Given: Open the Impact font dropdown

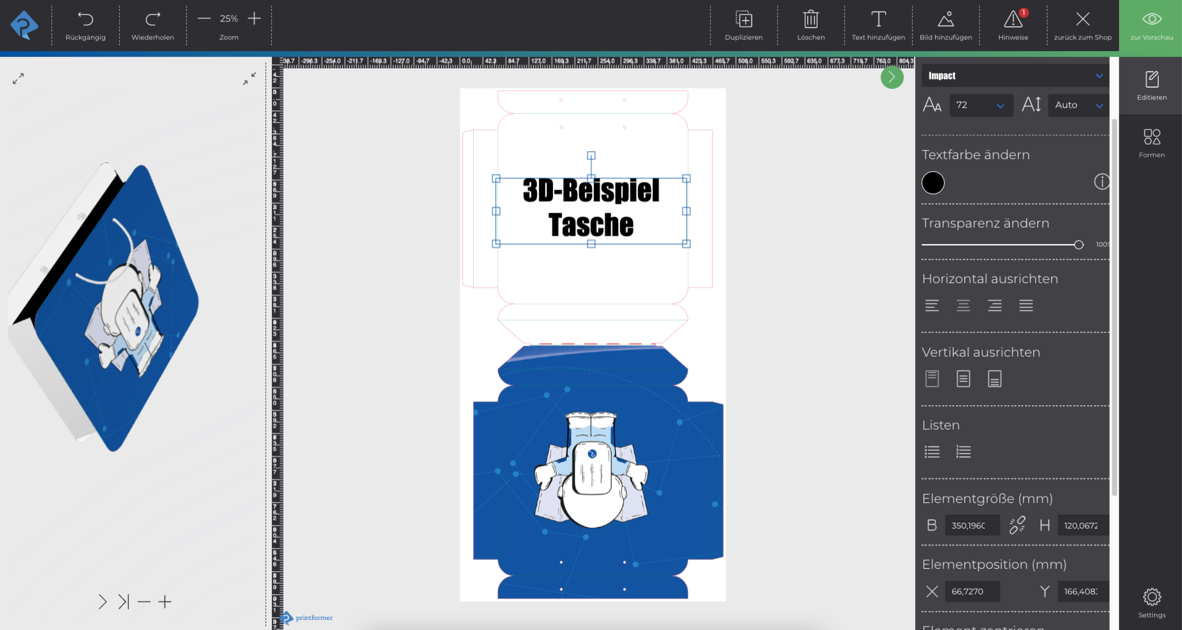Looking at the screenshot, I should tap(1015, 76).
